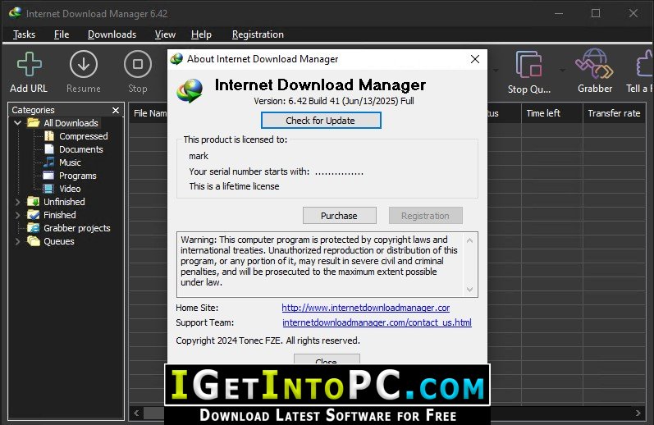Click the right arrow of horizontal scrollbar

(638, 413)
